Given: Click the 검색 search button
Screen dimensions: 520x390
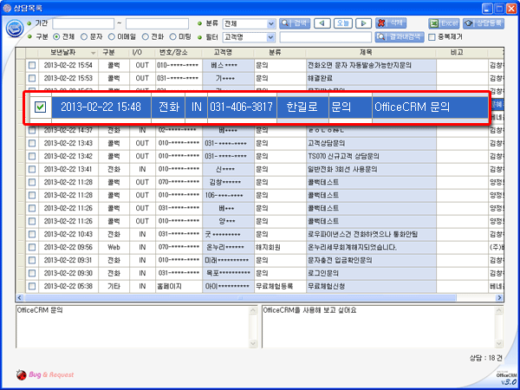Looking at the screenshot, I should pos(295,23).
